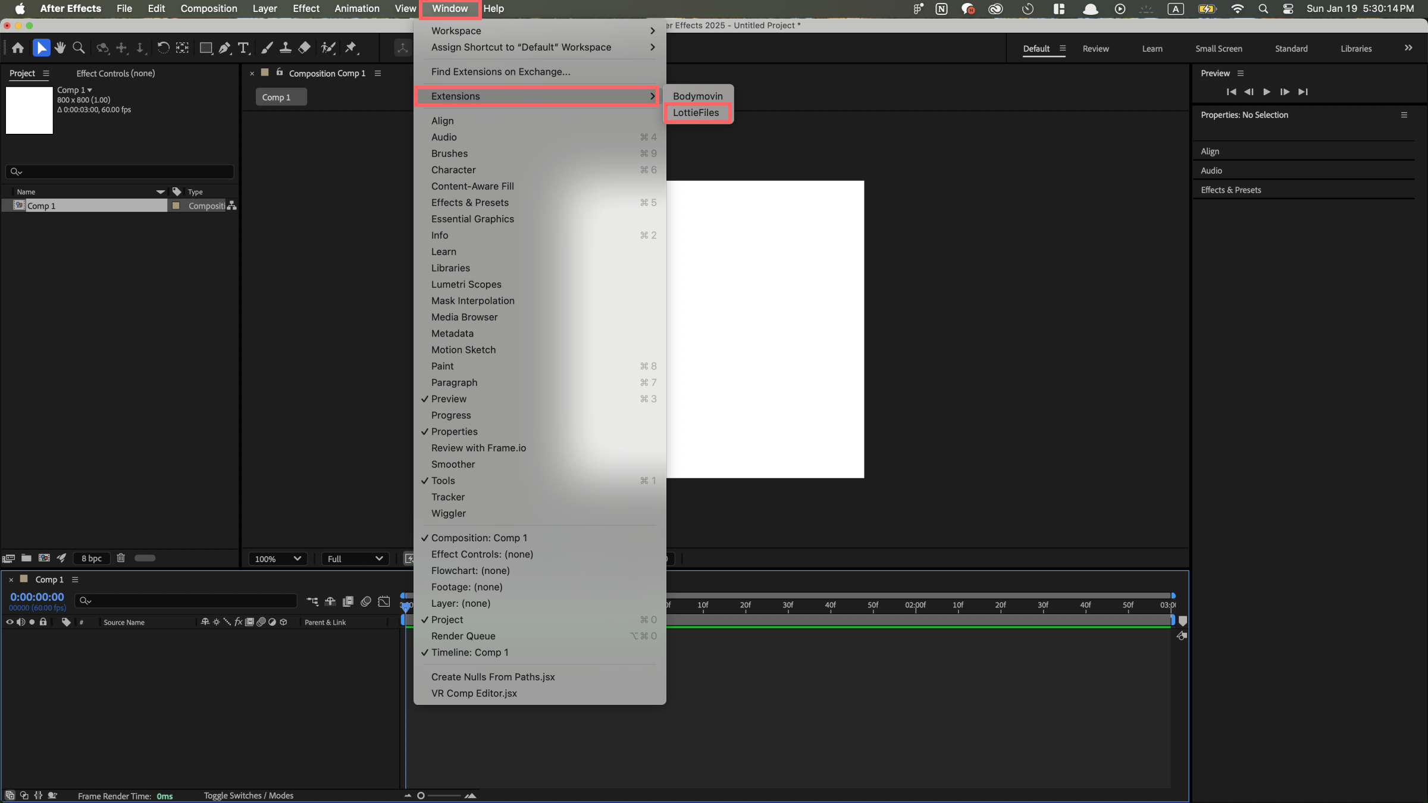
Task: Toggle shy layers hide switch in timeline
Action: point(330,601)
